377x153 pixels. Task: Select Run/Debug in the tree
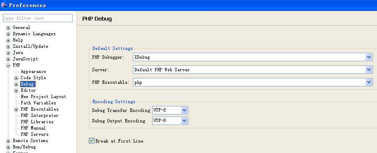(24, 147)
